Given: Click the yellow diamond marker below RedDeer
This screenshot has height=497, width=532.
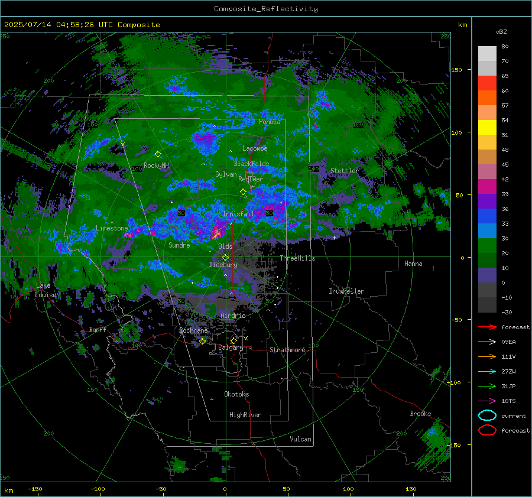Looking at the screenshot, I should click(x=244, y=192).
